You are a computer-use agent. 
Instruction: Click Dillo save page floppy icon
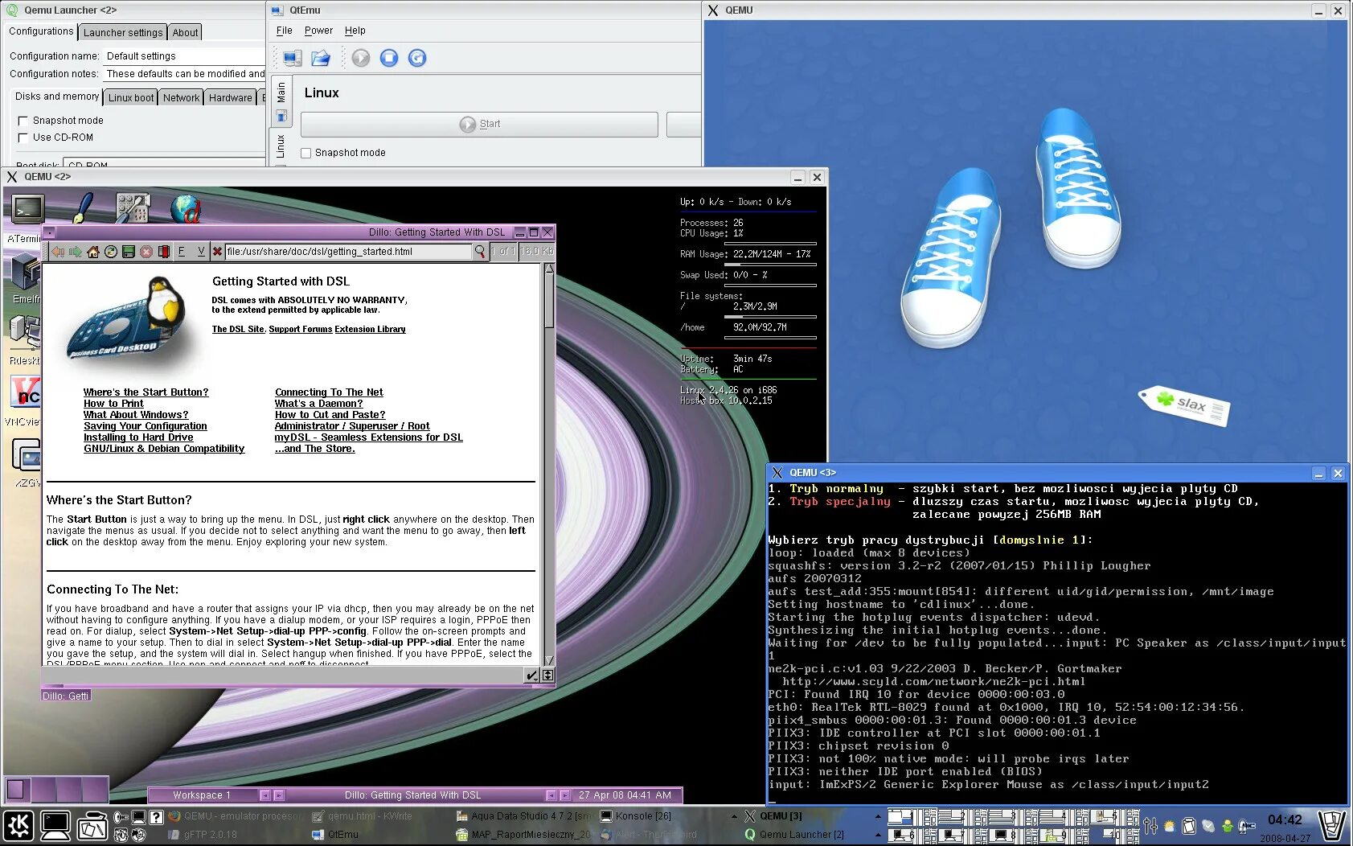pyautogui.click(x=129, y=252)
